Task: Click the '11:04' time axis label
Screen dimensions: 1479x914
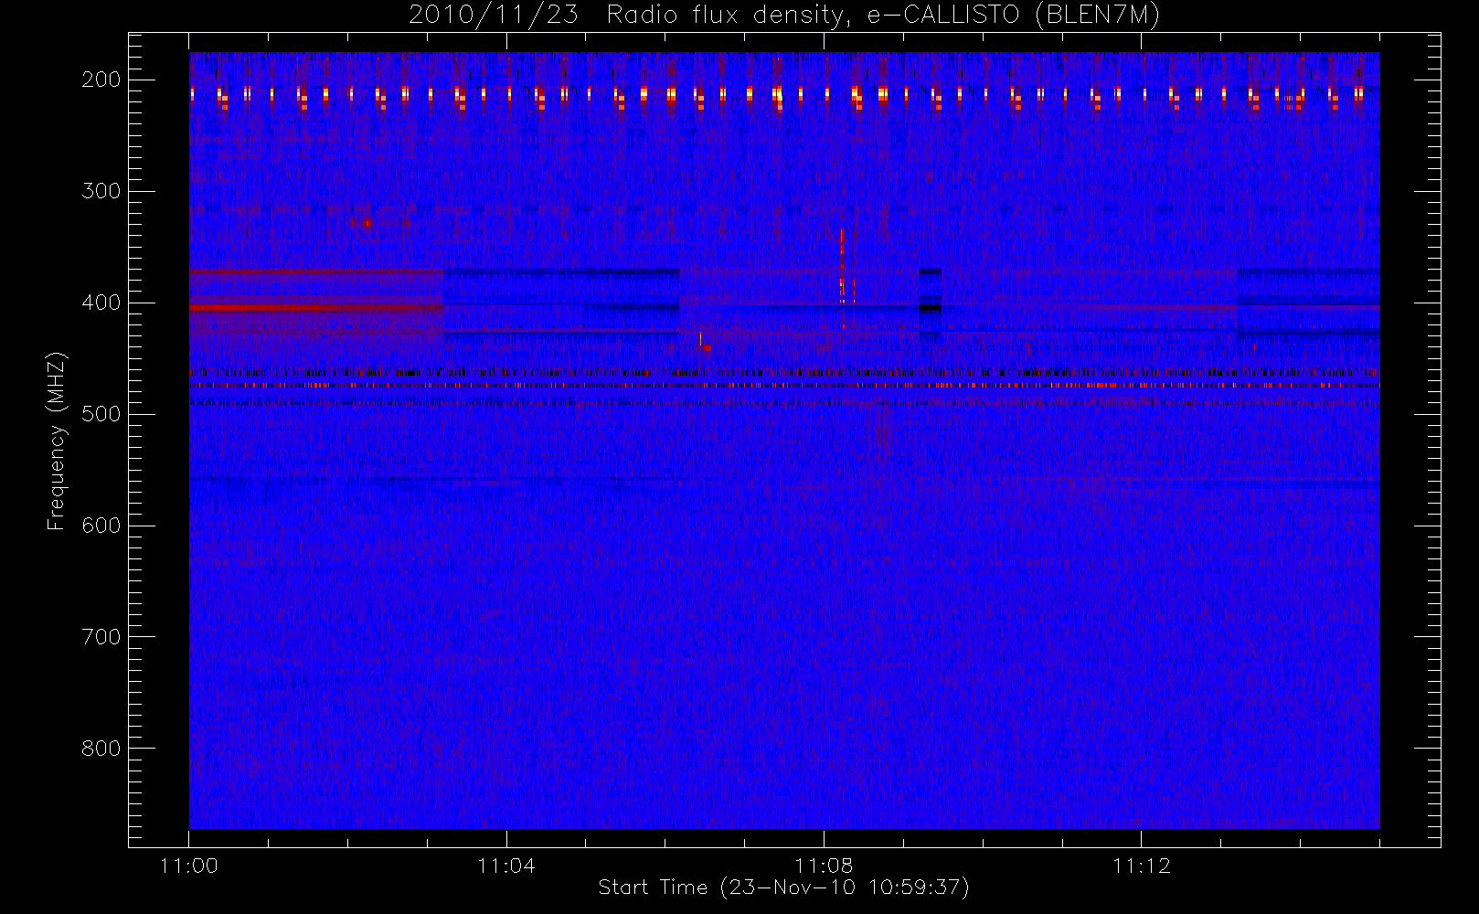Action: click(506, 866)
